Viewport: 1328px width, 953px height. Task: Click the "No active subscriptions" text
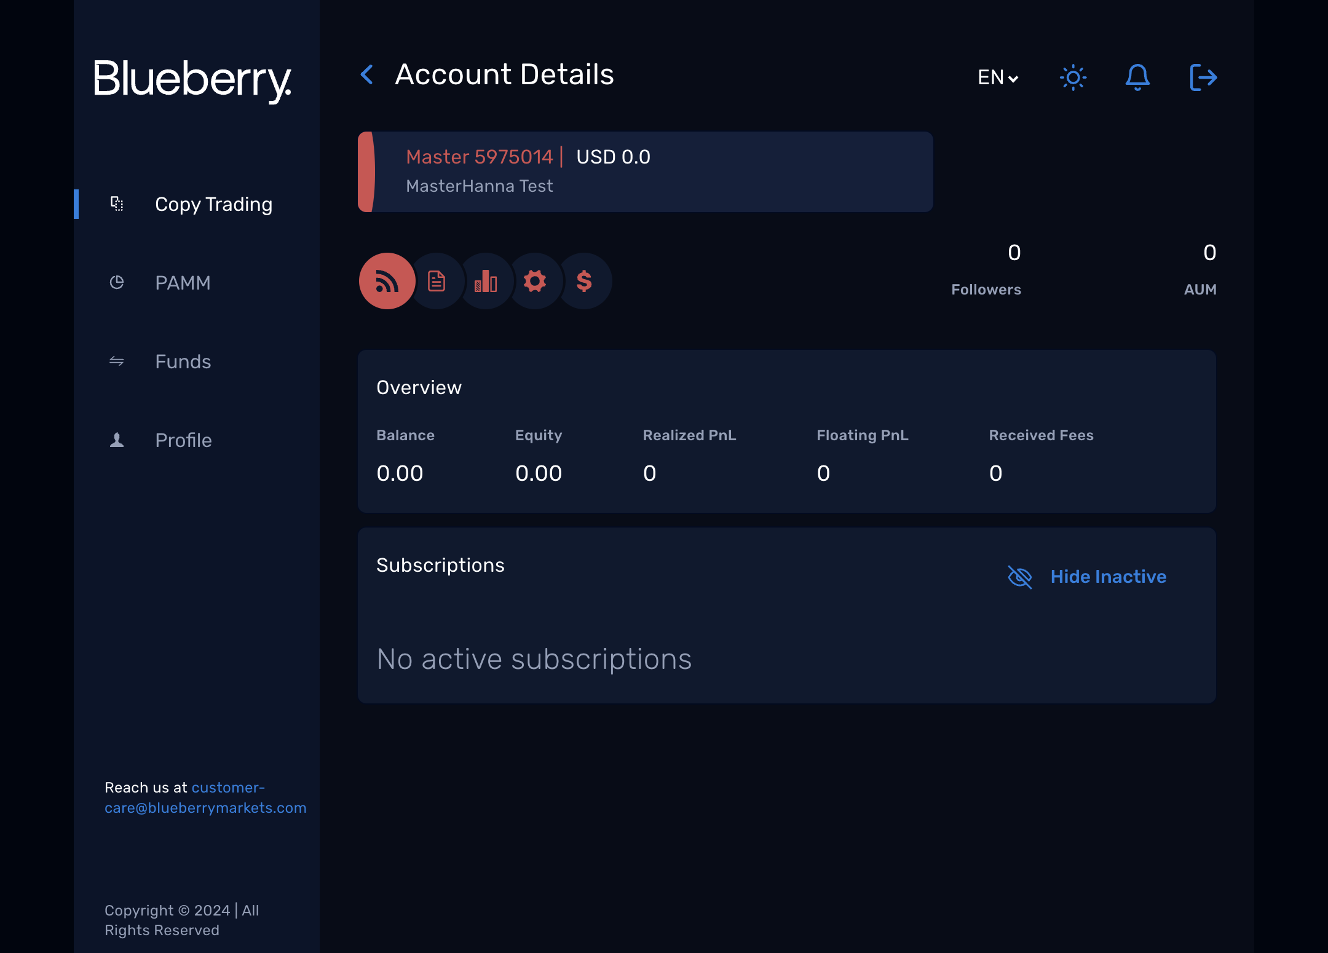click(x=534, y=659)
